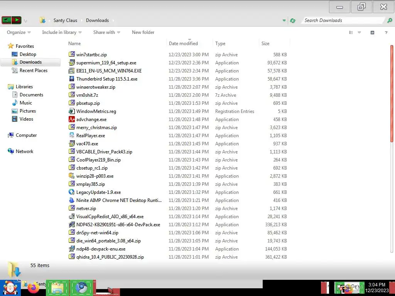Open the view options dropdown arrow
The image size is (395, 296).
(x=360, y=32)
